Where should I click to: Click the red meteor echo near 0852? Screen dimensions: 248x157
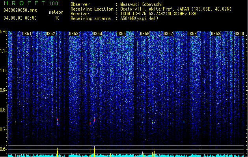tap(58, 122)
